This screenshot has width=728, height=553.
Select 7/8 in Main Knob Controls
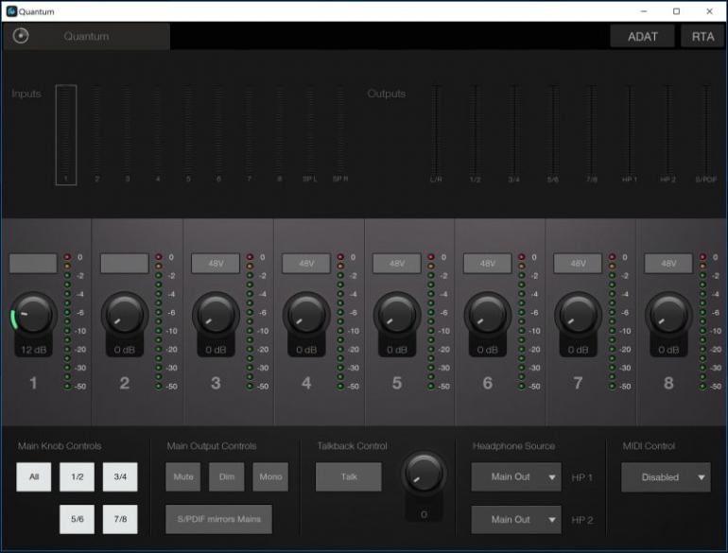click(x=120, y=519)
